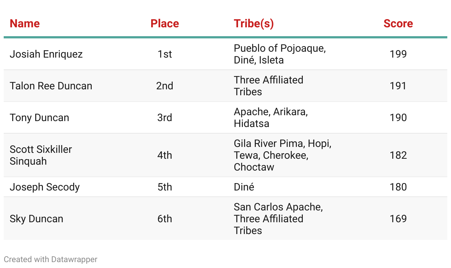451x268 pixels.
Task: Select the Talon Ree Duncan name cell
Action: (x=51, y=86)
